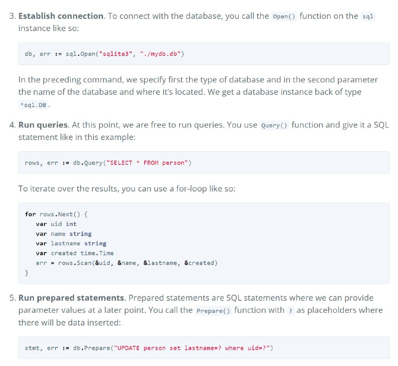
Task: Click the Establish connection heading
Action: 61,16
